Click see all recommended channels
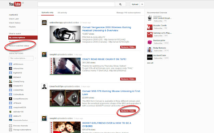Viewport: 214px width, 133px height. click(x=150, y=63)
